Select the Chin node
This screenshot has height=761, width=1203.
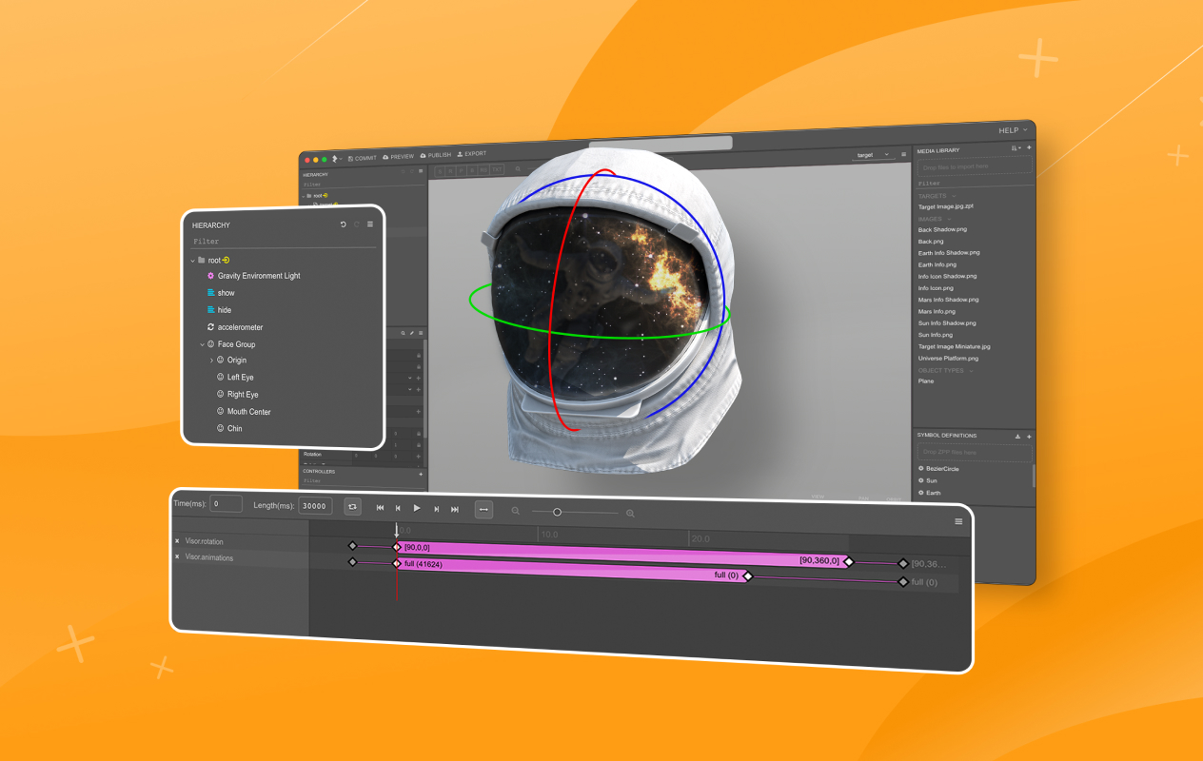point(229,429)
